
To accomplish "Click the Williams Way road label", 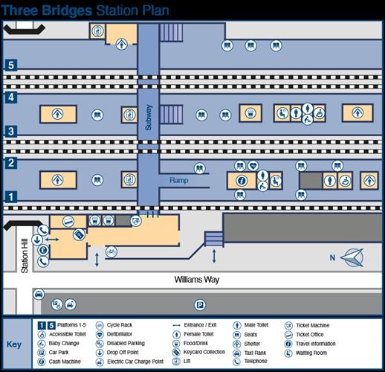I will coord(197,280).
